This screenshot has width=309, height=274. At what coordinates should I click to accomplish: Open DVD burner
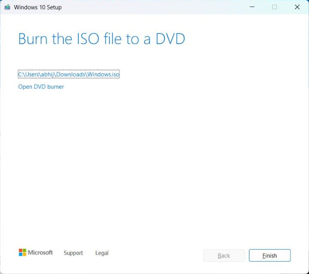[x=41, y=86]
